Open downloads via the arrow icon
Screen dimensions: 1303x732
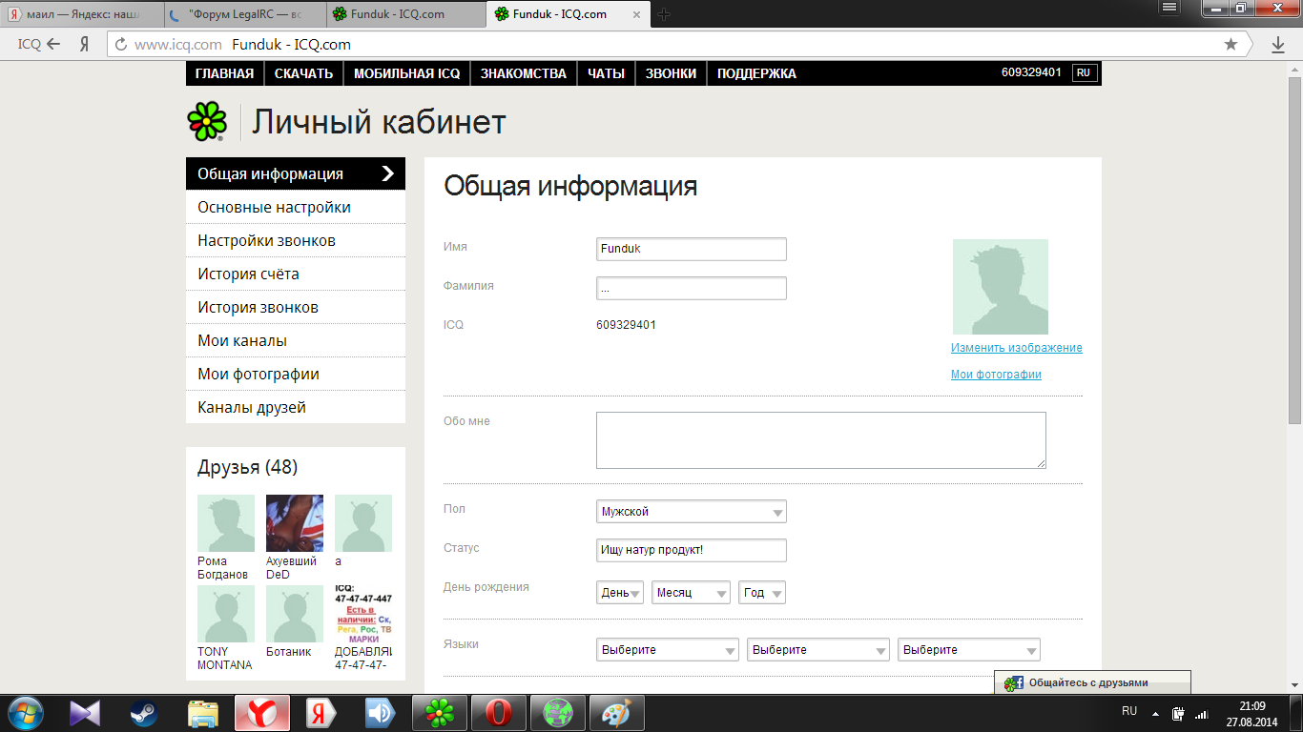coord(1278,44)
